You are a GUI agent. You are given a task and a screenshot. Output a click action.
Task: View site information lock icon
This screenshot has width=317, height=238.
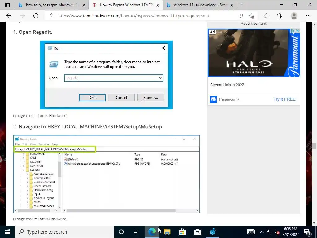pos(51,16)
